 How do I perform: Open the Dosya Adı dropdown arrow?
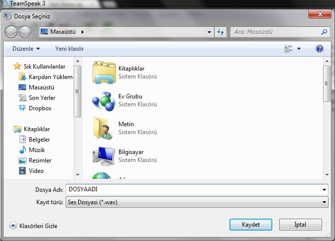[325, 190]
